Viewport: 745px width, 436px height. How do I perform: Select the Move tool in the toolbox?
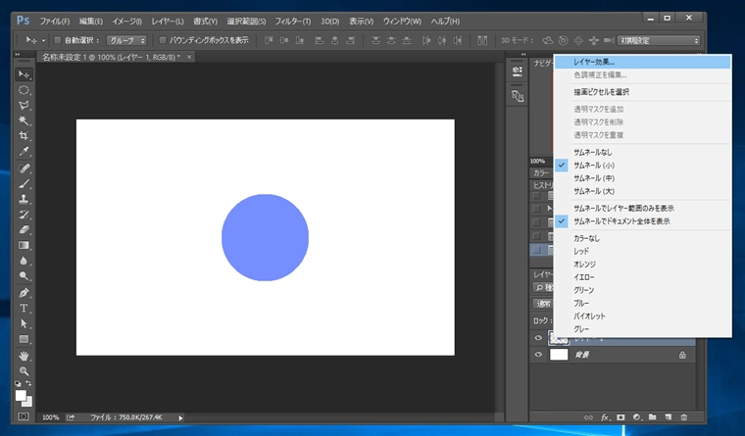click(x=24, y=74)
